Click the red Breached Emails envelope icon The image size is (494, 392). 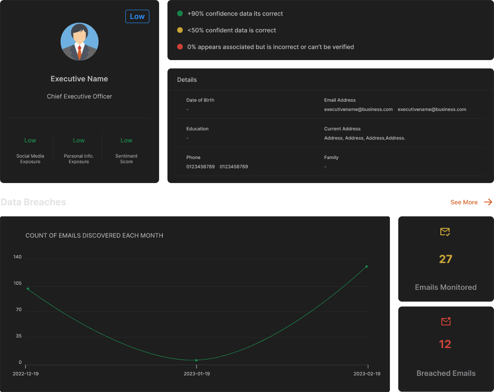pos(446,321)
